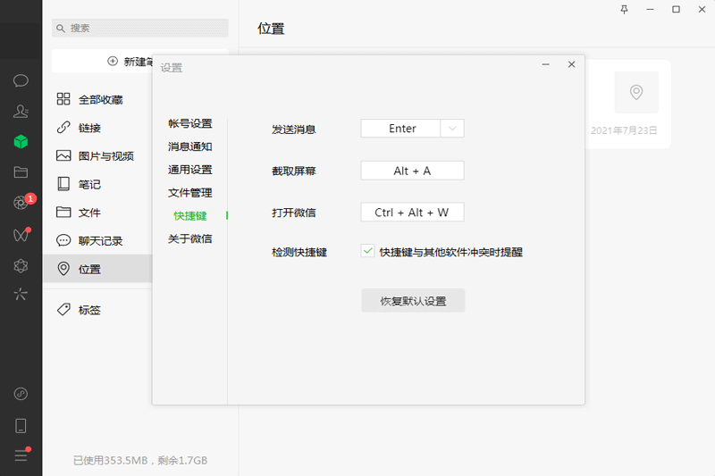Screen dimensions: 715x476
Task: Toggle shortcut conflict reminder checkbox
Action: pyautogui.click(x=367, y=252)
